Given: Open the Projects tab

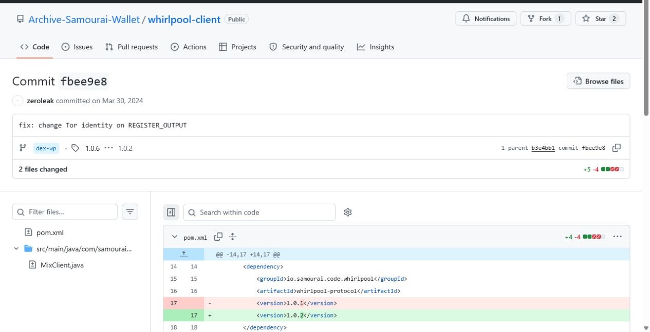Looking at the screenshot, I should coord(237,47).
